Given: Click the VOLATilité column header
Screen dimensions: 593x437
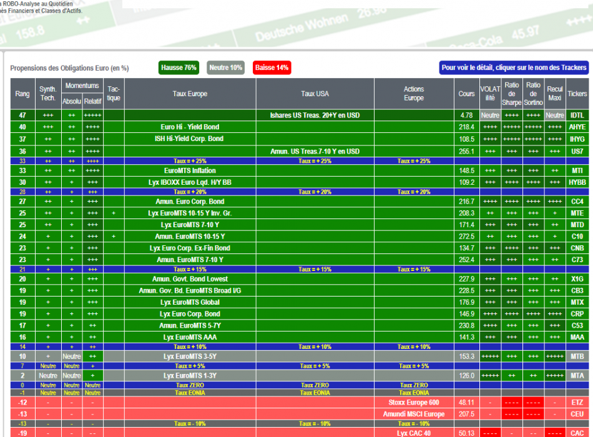Looking at the screenshot, I should (x=490, y=94).
